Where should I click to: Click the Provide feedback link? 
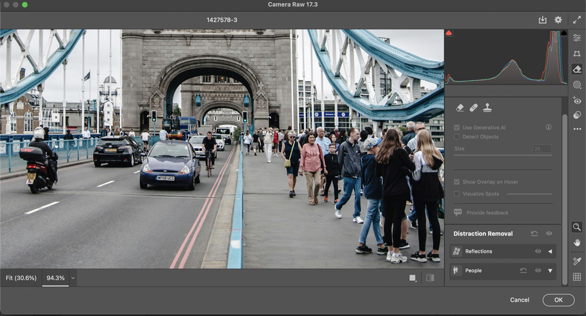click(x=488, y=212)
